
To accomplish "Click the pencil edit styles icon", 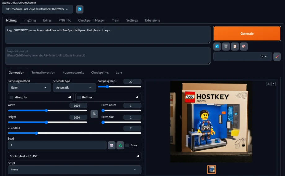I will pos(277,57).
